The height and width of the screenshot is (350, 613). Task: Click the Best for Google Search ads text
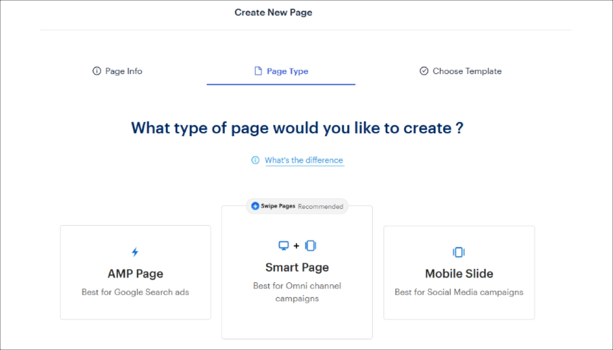pyautogui.click(x=135, y=292)
